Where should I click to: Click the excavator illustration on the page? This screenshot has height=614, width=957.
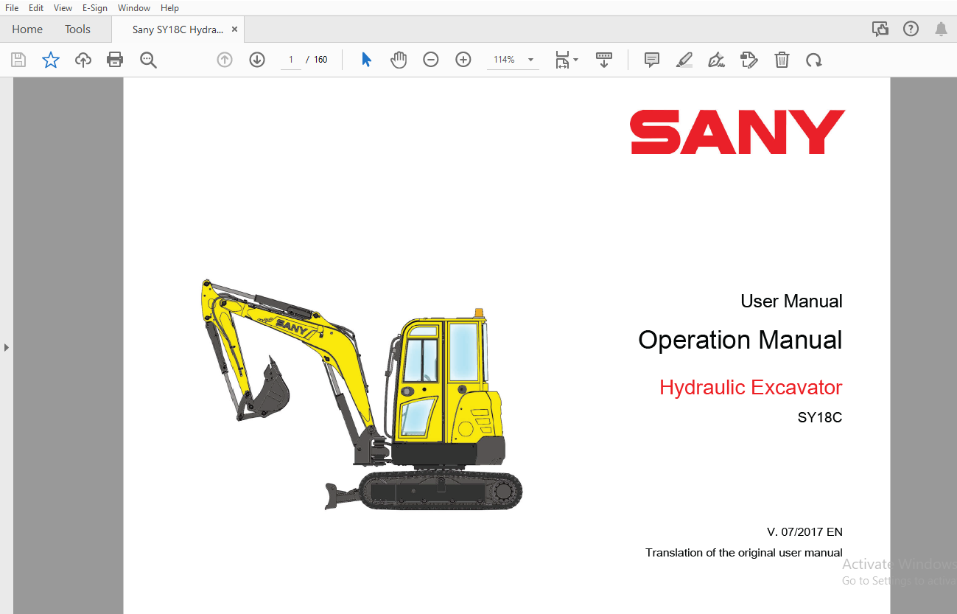(361, 394)
